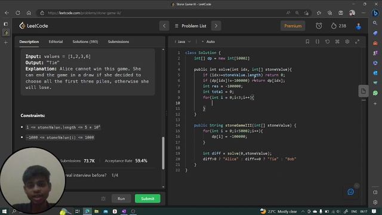Expand editor to fullscreen icon
382x215 pixels.
click(x=357, y=42)
